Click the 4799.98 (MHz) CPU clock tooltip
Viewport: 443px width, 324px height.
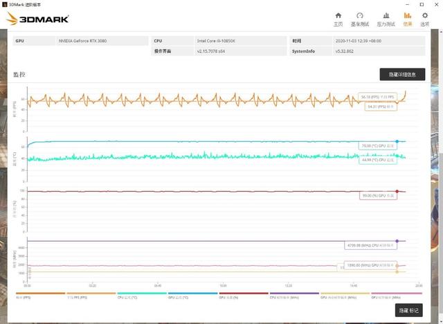[x=370, y=245]
